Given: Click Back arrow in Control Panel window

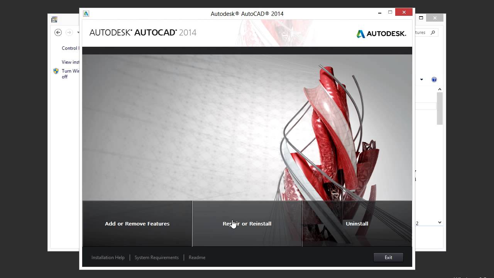Looking at the screenshot, I should coord(58,32).
